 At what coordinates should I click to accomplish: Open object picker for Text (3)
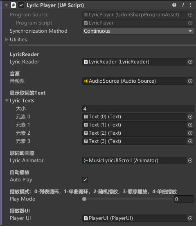click(190, 141)
